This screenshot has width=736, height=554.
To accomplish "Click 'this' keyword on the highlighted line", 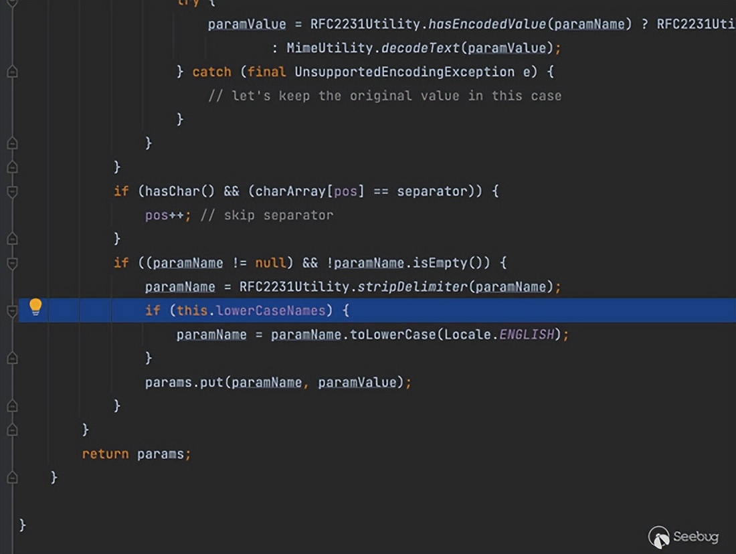I will tap(192, 310).
